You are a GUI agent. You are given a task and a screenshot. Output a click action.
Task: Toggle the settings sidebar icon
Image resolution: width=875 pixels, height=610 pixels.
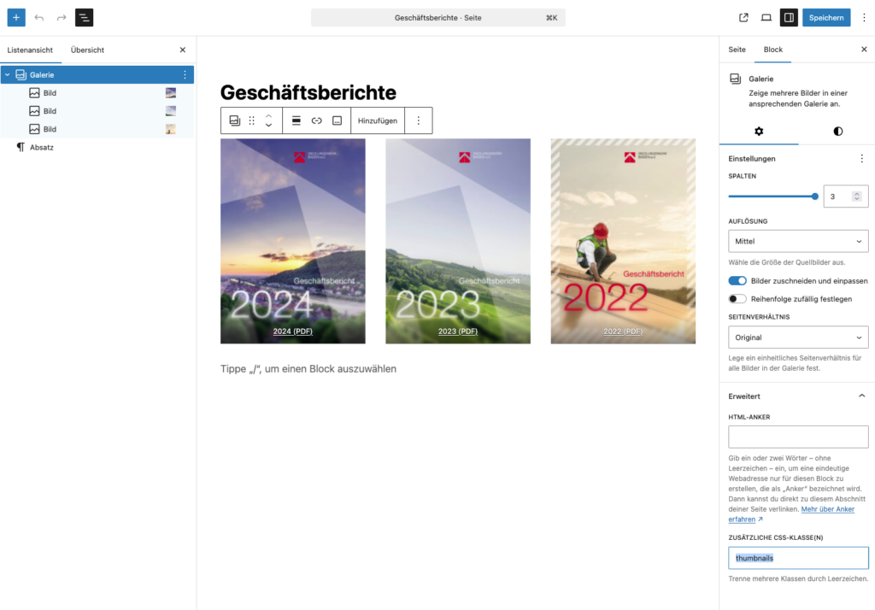tap(789, 17)
